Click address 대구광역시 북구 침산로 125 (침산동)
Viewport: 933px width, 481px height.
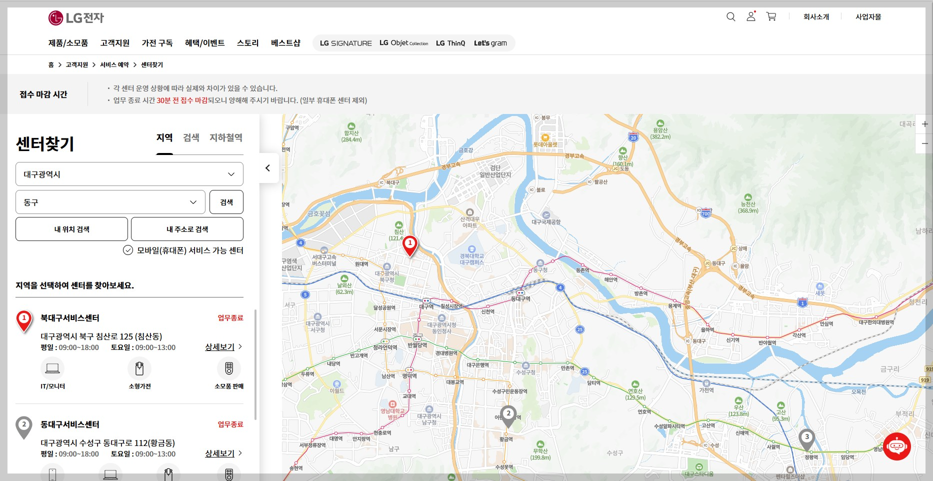click(x=101, y=336)
